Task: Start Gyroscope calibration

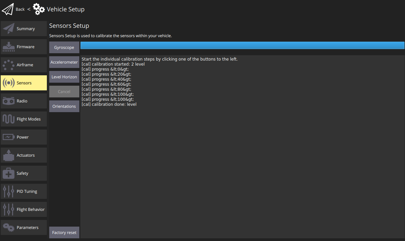Action: (x=64, y=48)
